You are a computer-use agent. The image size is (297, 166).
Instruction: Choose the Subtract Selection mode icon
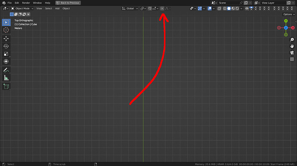[x=20, y=14]
